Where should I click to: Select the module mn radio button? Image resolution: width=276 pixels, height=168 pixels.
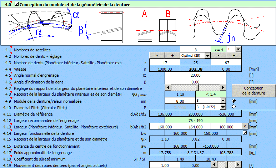coord(234,101)
